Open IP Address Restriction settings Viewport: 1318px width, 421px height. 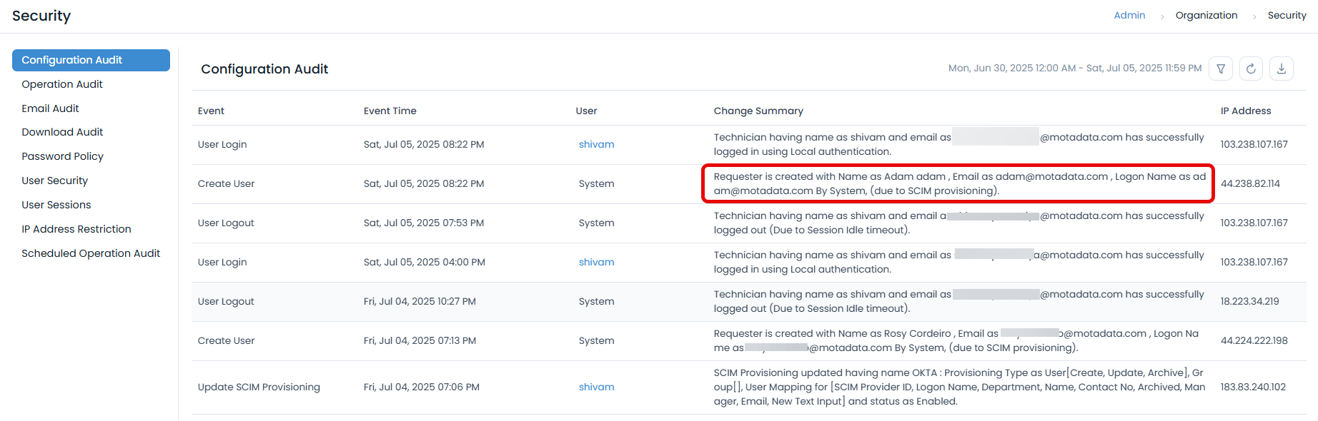[x=76, y=229]
